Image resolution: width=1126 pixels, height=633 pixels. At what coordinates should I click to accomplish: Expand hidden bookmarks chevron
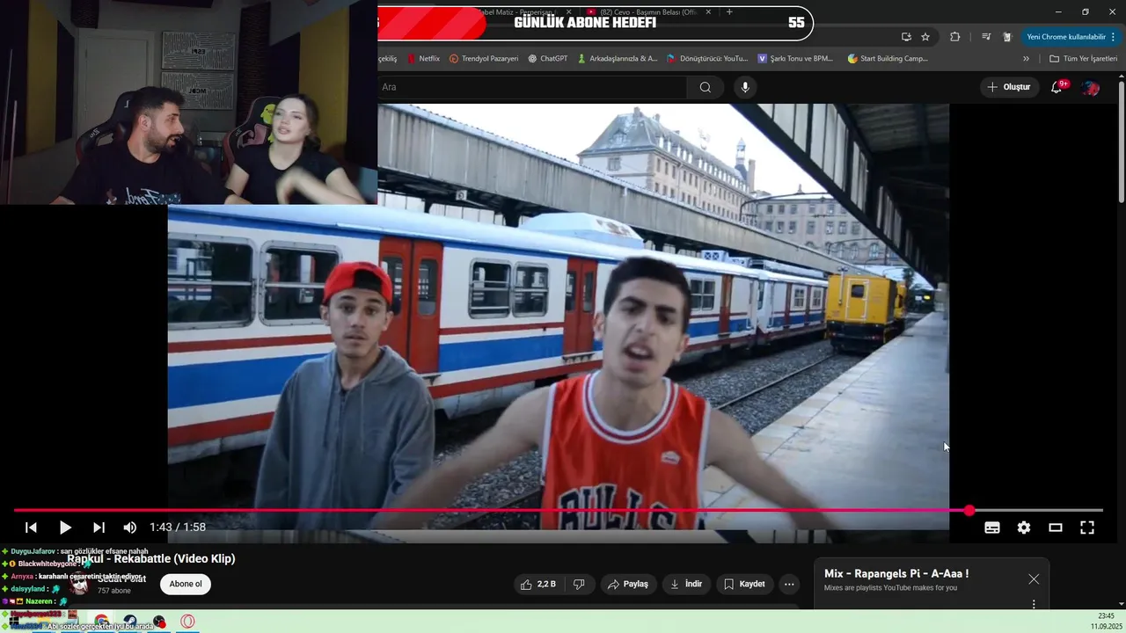[x=1026, y=59]
